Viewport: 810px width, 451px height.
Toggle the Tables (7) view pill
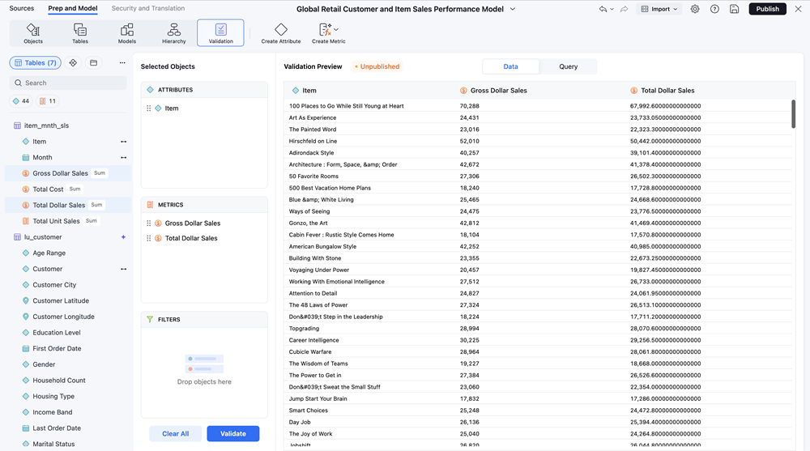click(35, 62)
